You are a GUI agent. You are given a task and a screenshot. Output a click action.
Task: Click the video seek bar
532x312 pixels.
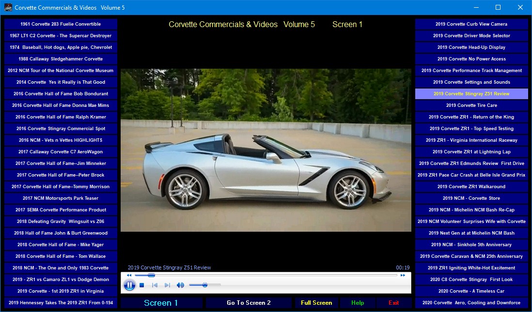click(266, 275)
